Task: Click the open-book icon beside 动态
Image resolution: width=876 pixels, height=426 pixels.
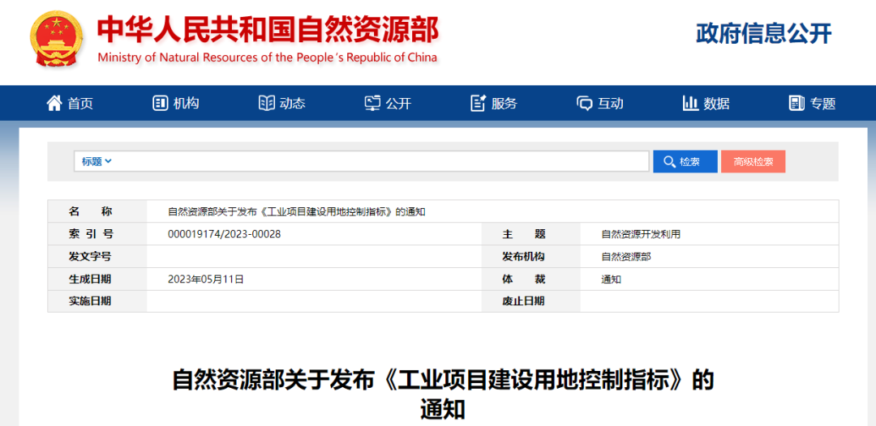Action: click(266, 103)
